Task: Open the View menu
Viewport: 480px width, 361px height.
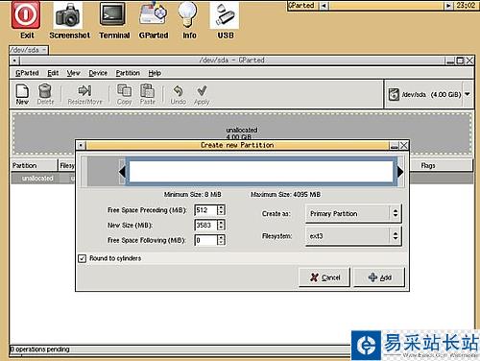Action: [x=73, y=73]
